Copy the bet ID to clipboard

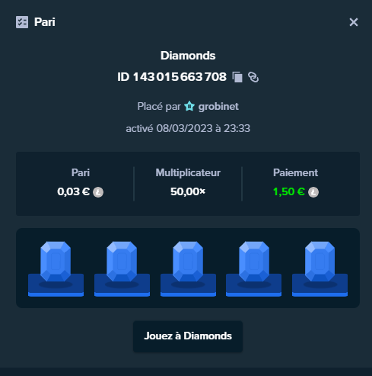[237, 77]
